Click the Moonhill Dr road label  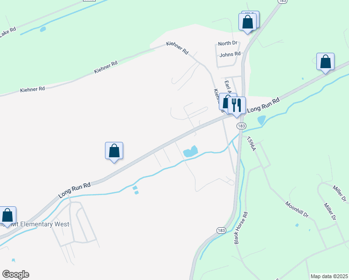point(297,210)
